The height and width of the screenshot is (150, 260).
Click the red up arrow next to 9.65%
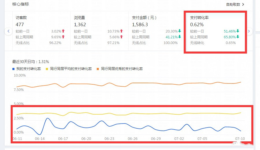pos(63,37)
